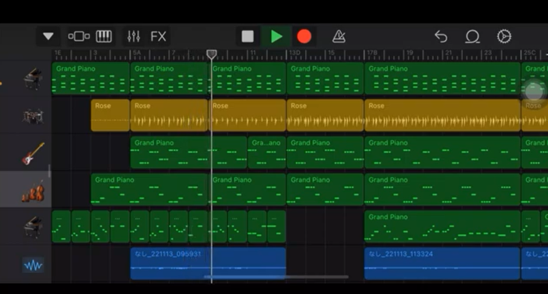The width and height of the screenshot is (548, 294).
Task: Tap the AssistiveTouch floating button
Action: click(534, 92)
